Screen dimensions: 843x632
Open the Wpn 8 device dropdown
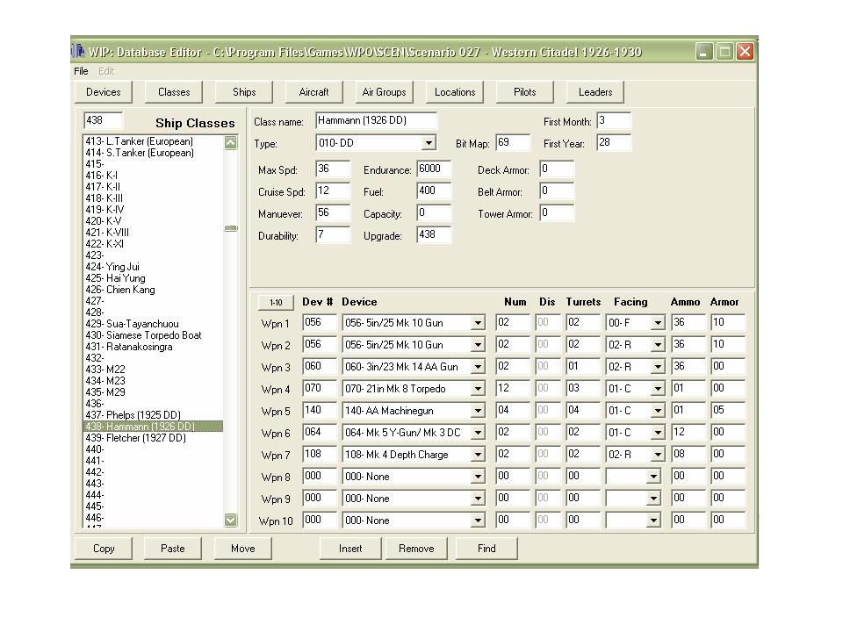click(x=478, y=478)
